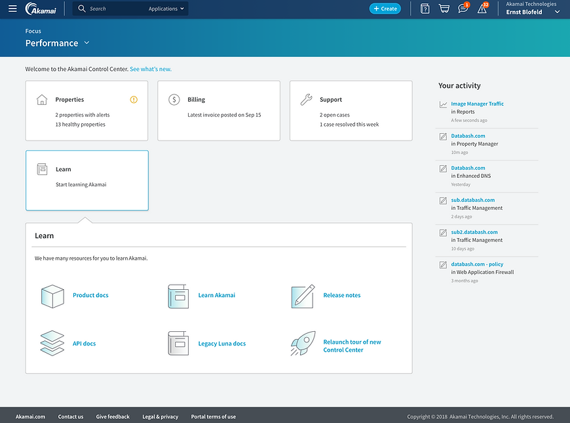The width and height of the screenshot is (570, 423).
Task: Open Portal terms of use footer link
Action: tap(214, 417)
